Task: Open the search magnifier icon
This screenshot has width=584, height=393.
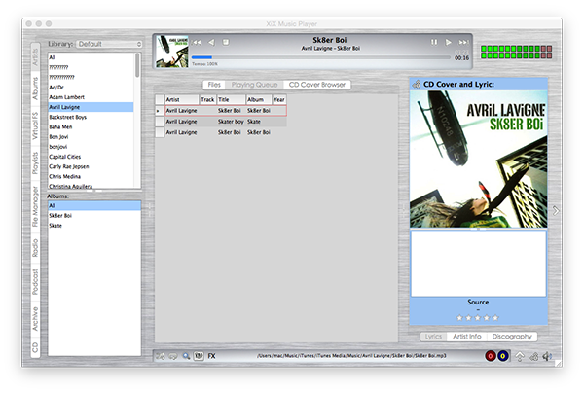Action: click(x=186, y=356)
